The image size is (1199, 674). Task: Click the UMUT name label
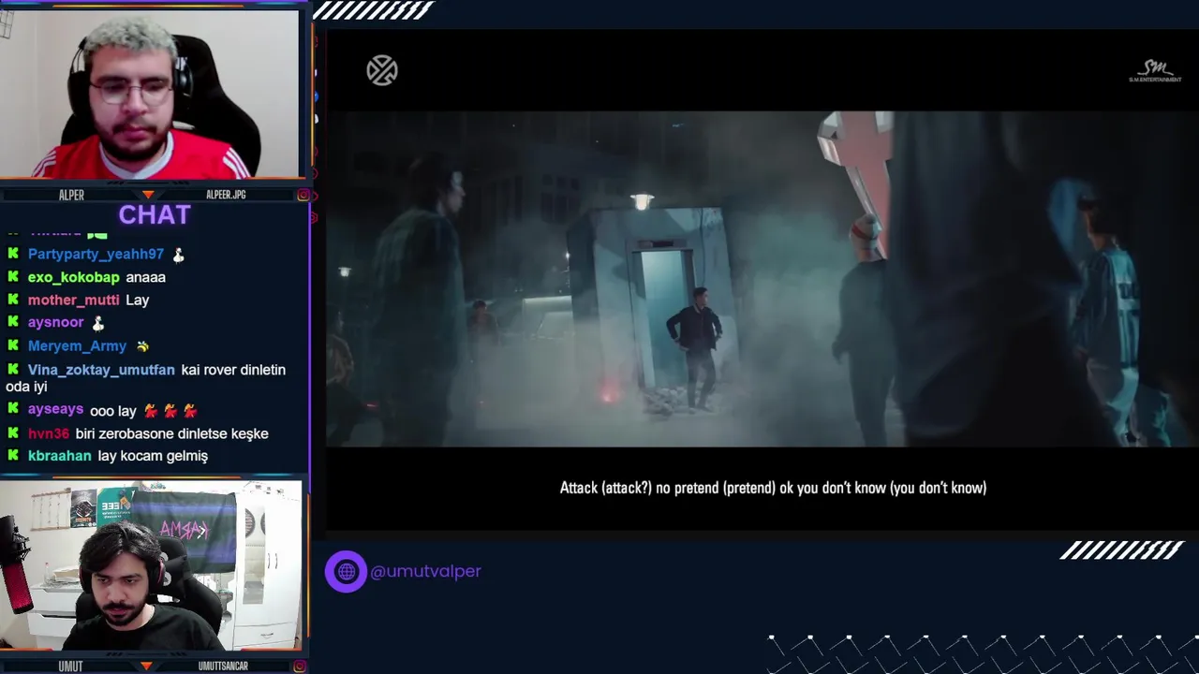pyautogui.click(x=70, y=666)
